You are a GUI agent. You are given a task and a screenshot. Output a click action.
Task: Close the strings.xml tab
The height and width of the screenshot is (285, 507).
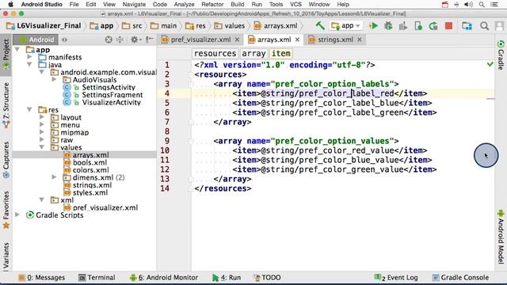360,40
